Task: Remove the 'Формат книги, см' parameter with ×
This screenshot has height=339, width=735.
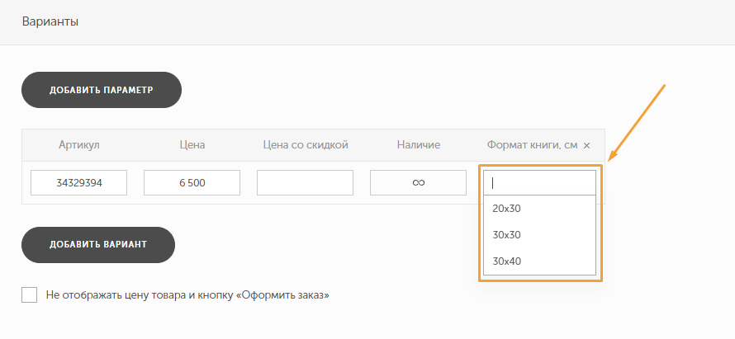Action: point(587,146)
